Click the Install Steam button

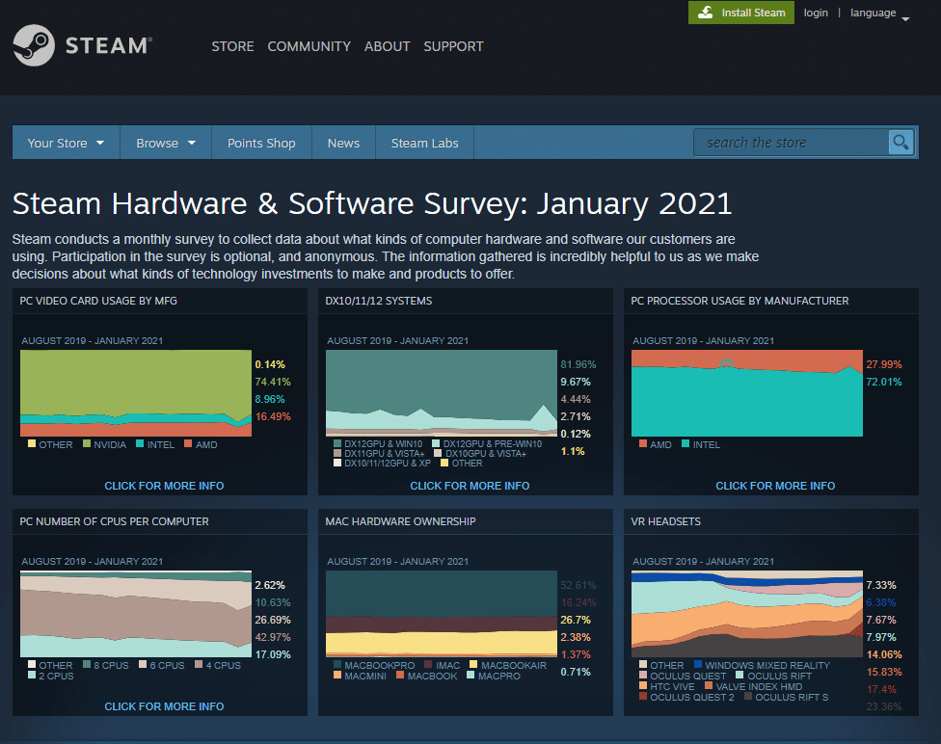point(741,13)
